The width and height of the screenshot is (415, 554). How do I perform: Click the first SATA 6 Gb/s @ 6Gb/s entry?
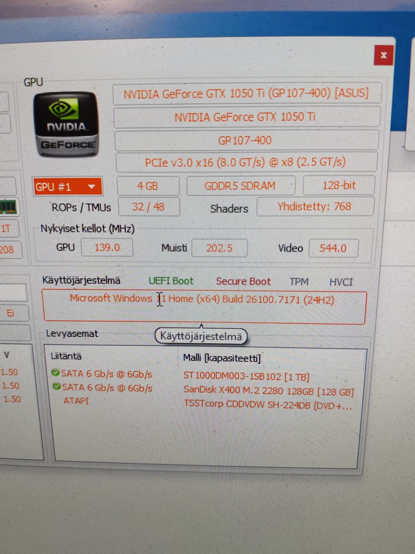click(107, 374)
